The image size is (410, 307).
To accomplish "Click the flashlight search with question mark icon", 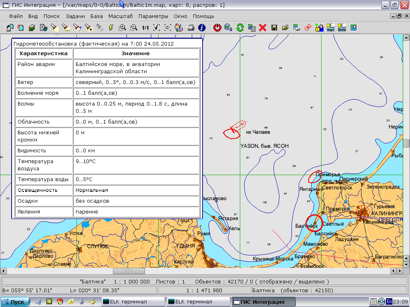I will pos(77,28).
